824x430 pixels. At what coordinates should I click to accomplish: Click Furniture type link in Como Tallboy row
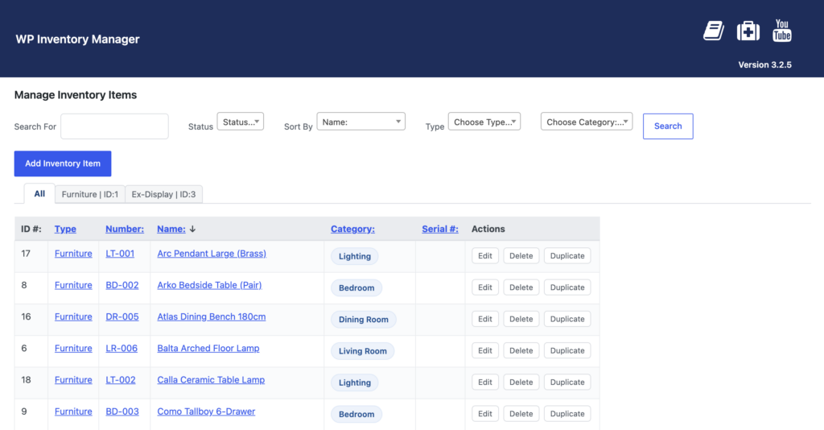tap(73, 411)
